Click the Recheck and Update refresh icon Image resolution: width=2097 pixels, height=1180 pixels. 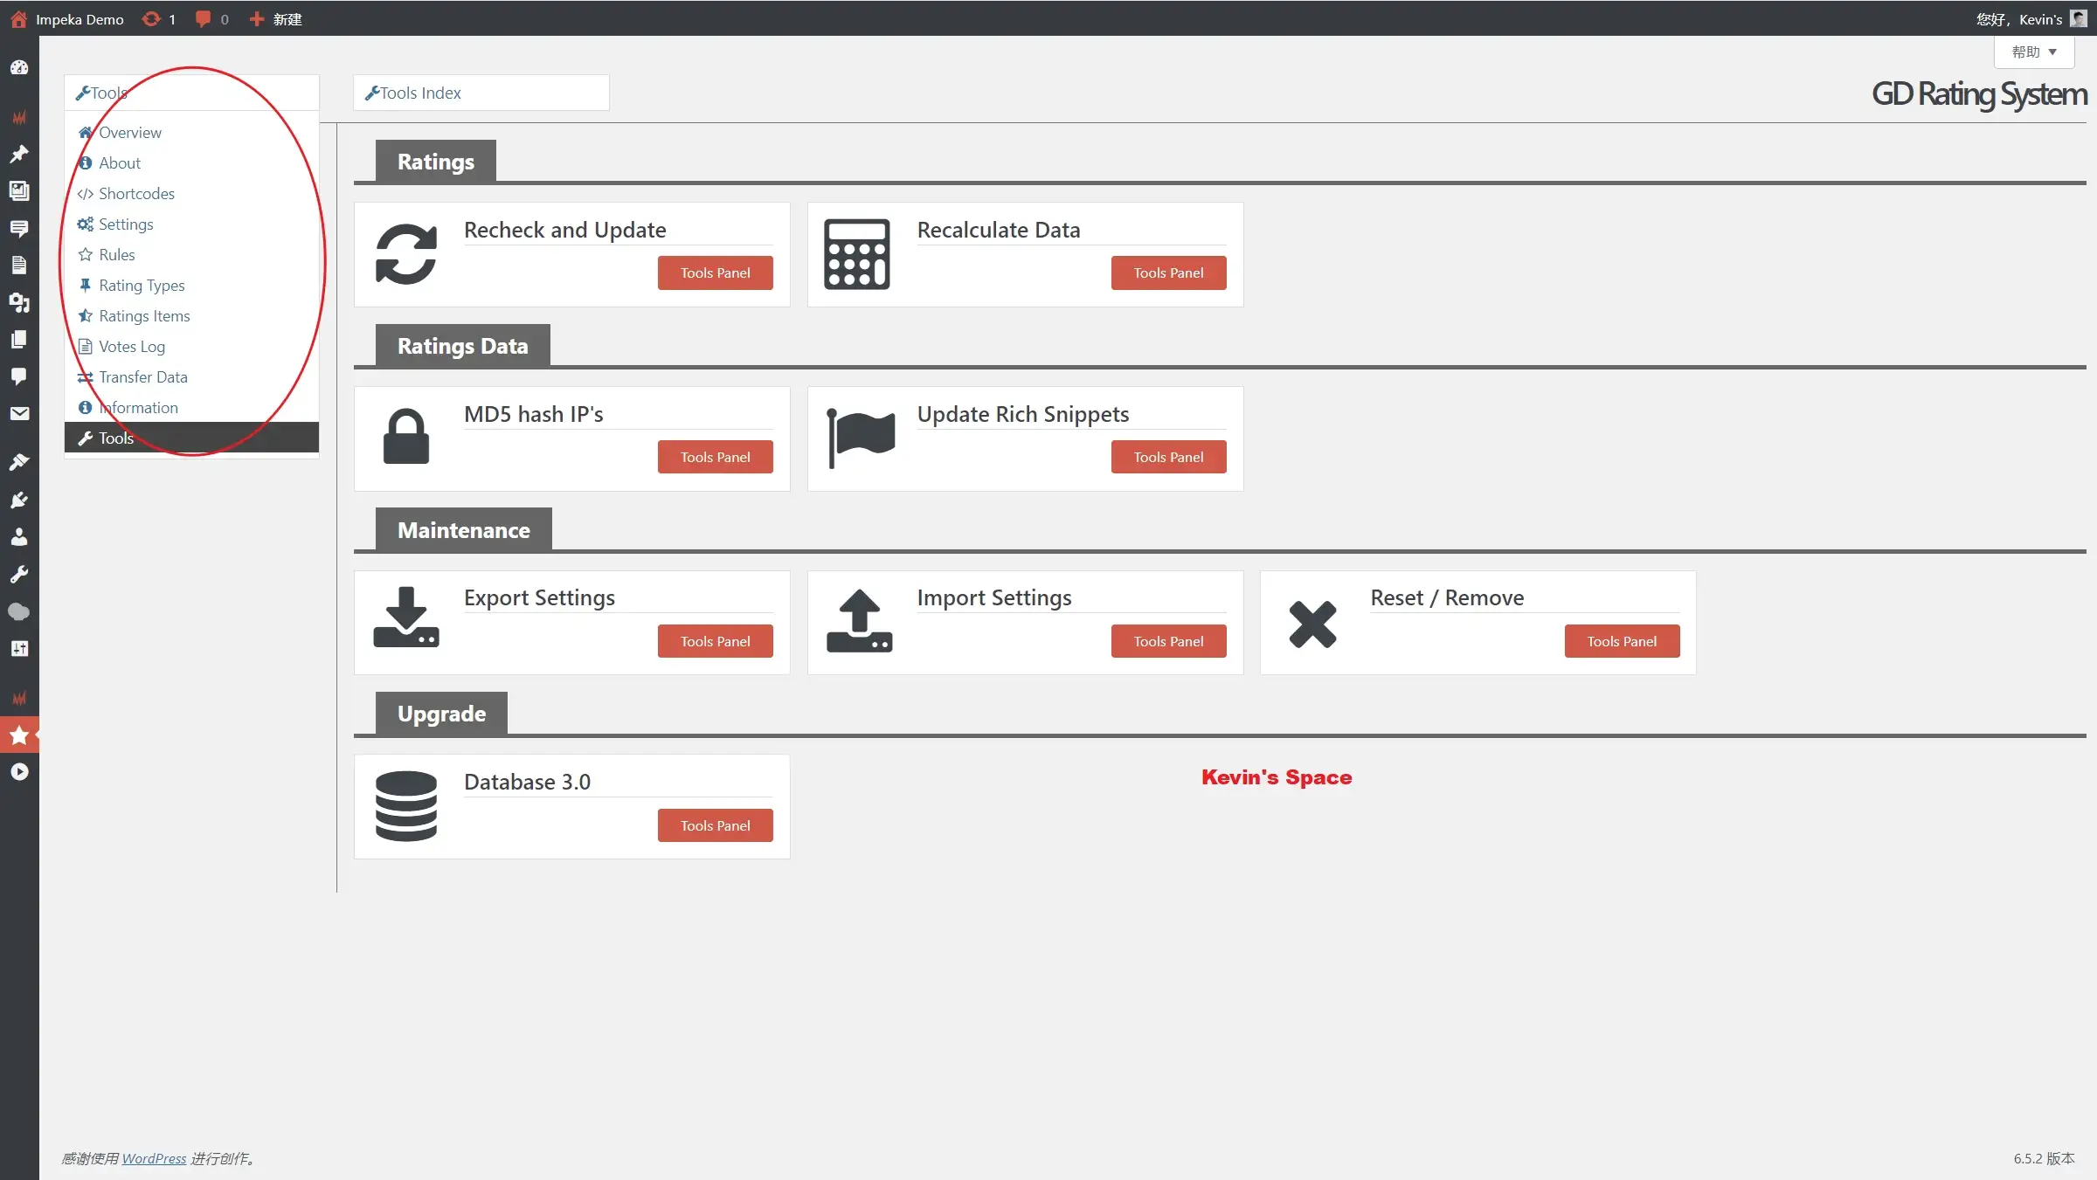pyautogui.click(x=406, y=254)
